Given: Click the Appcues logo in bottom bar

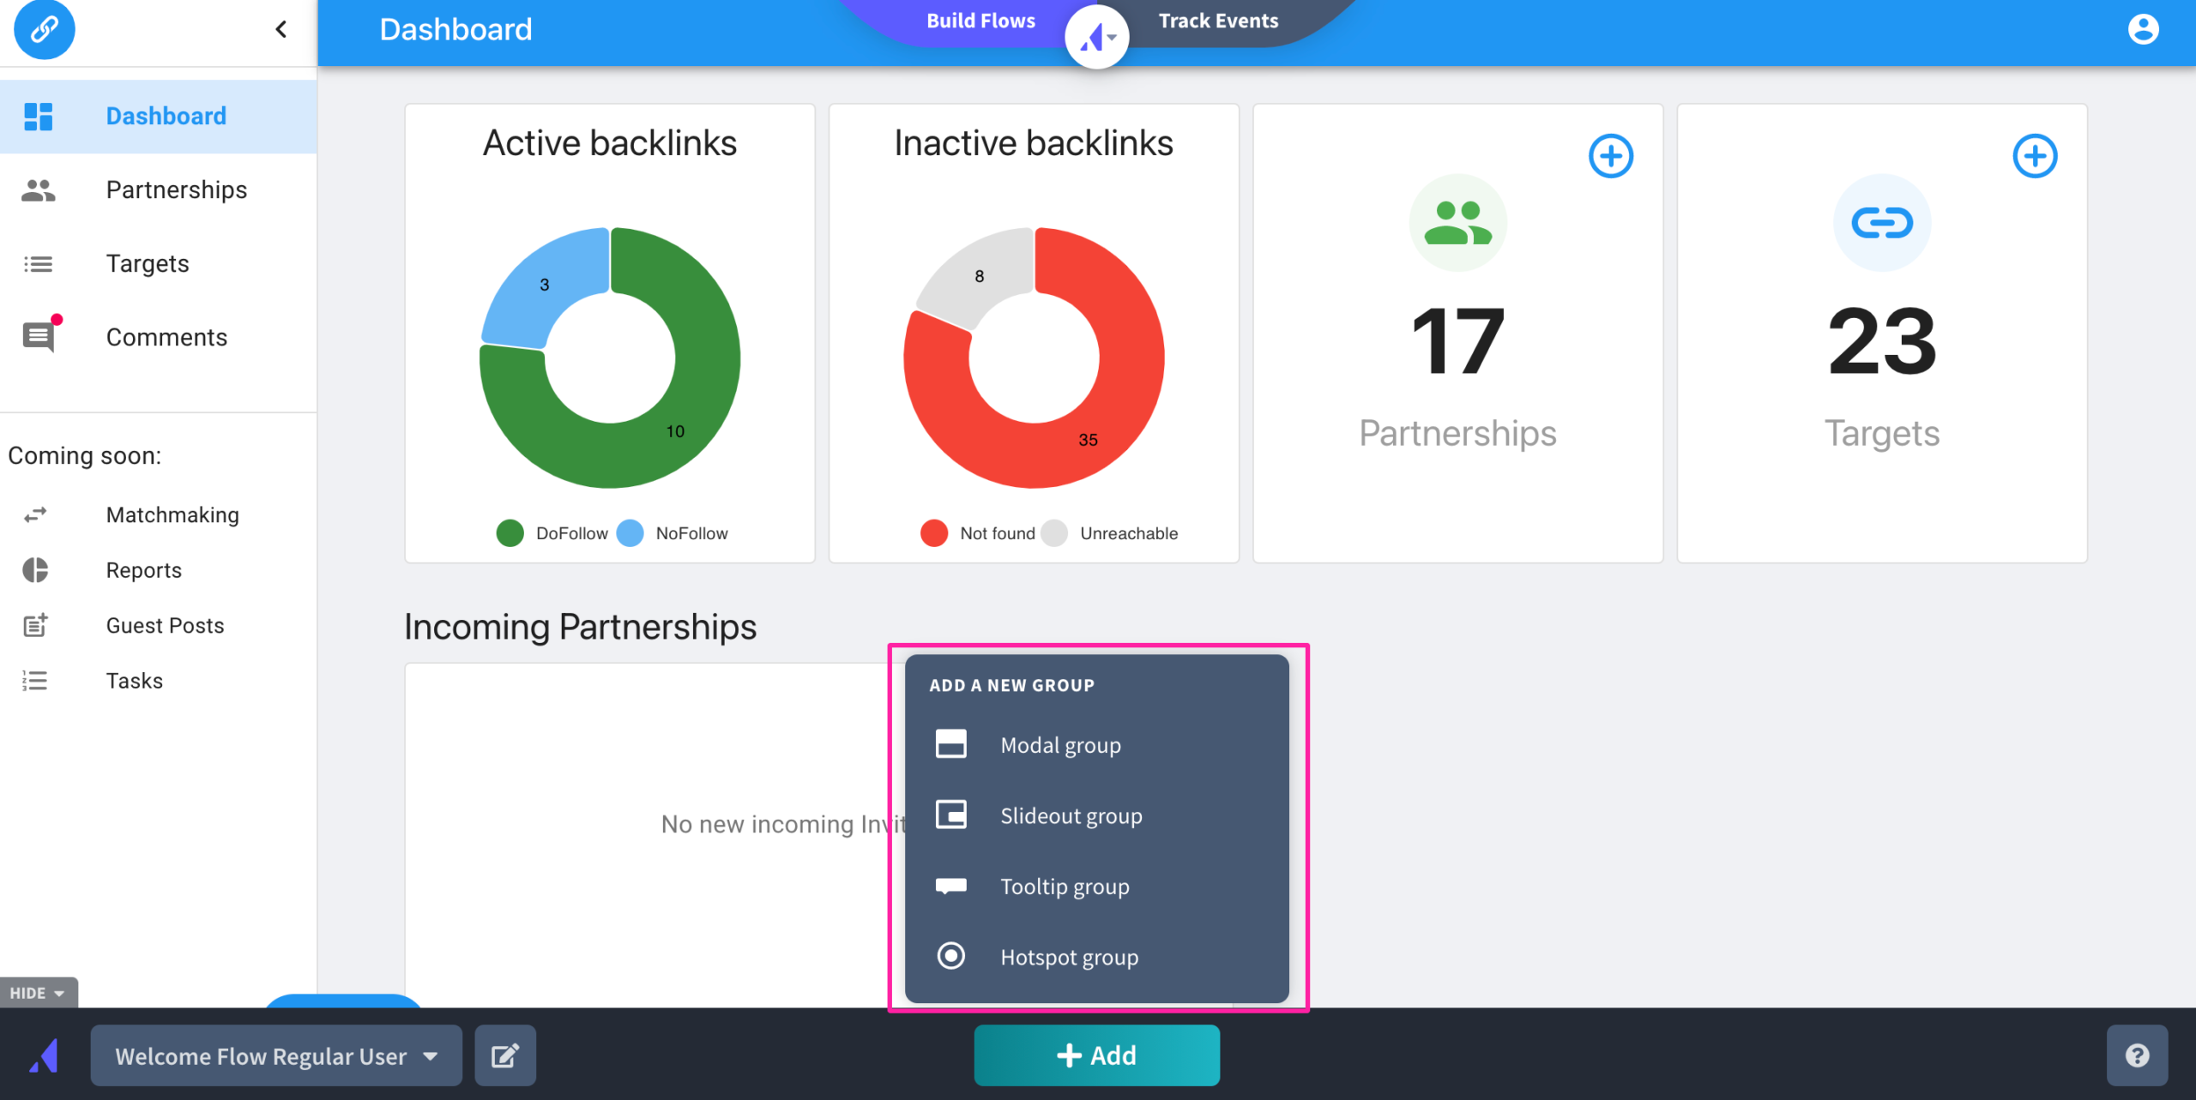Looking at the screenshot, I should 44,1055.
